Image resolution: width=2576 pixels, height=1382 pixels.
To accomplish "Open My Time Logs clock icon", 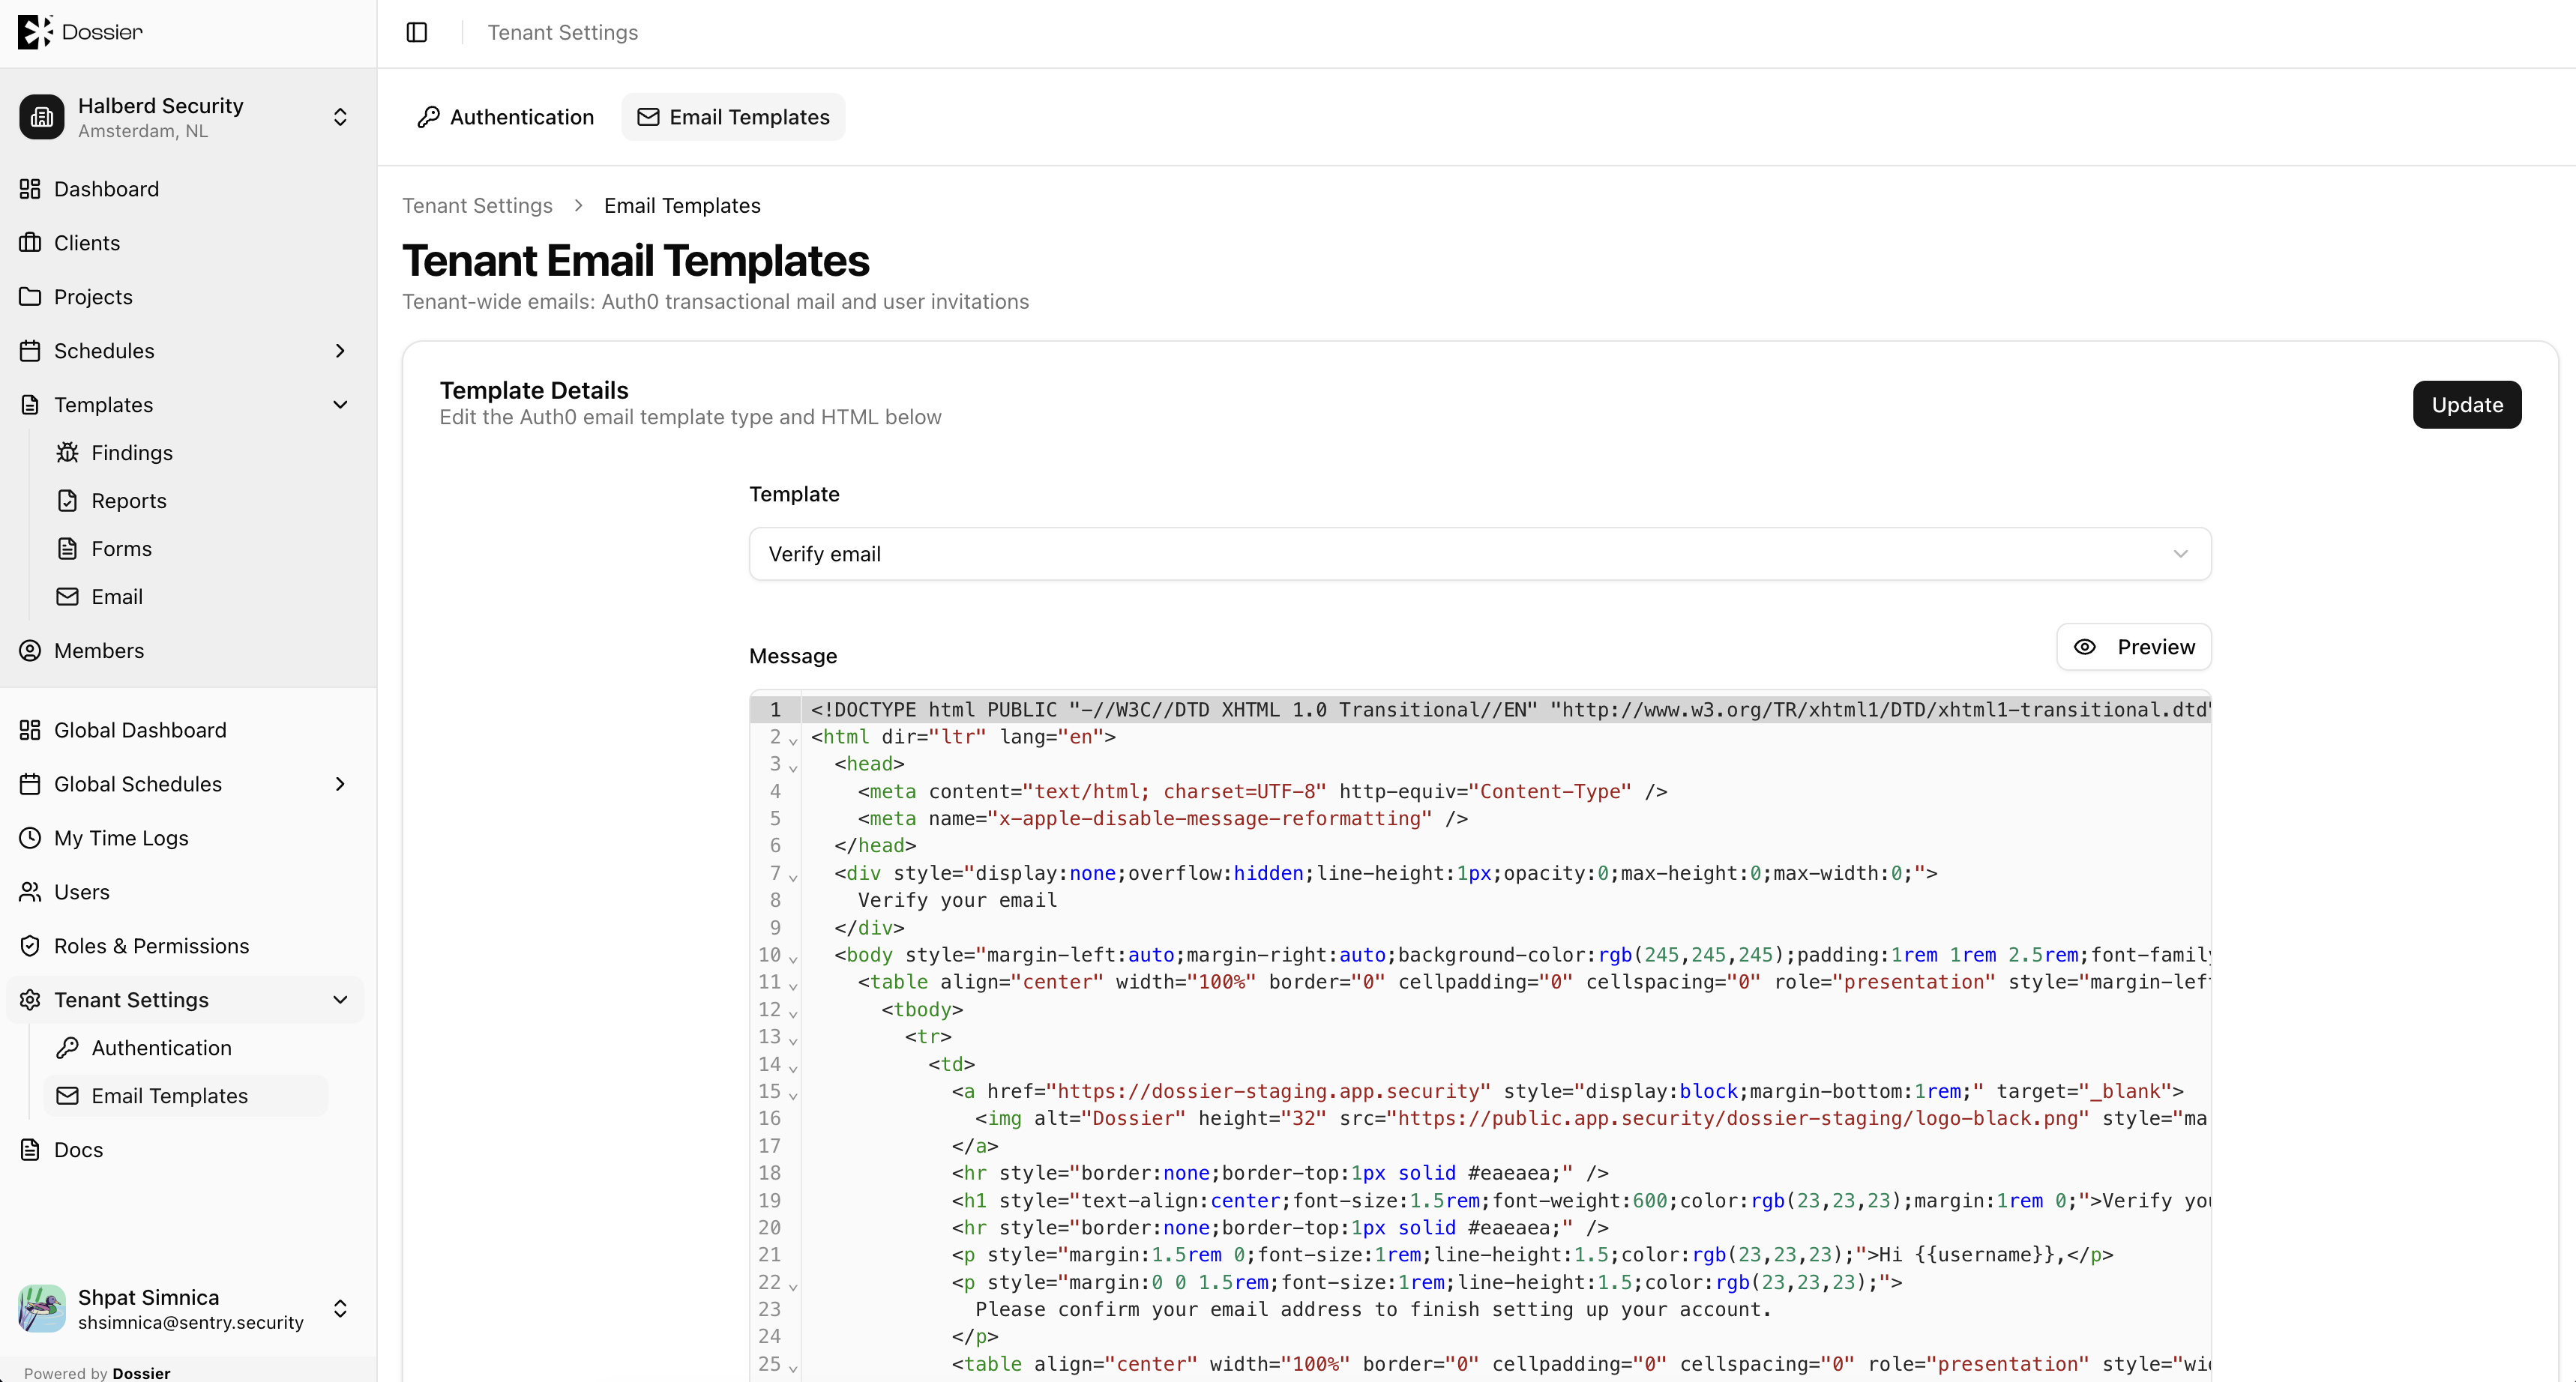I will coord(30,837).
